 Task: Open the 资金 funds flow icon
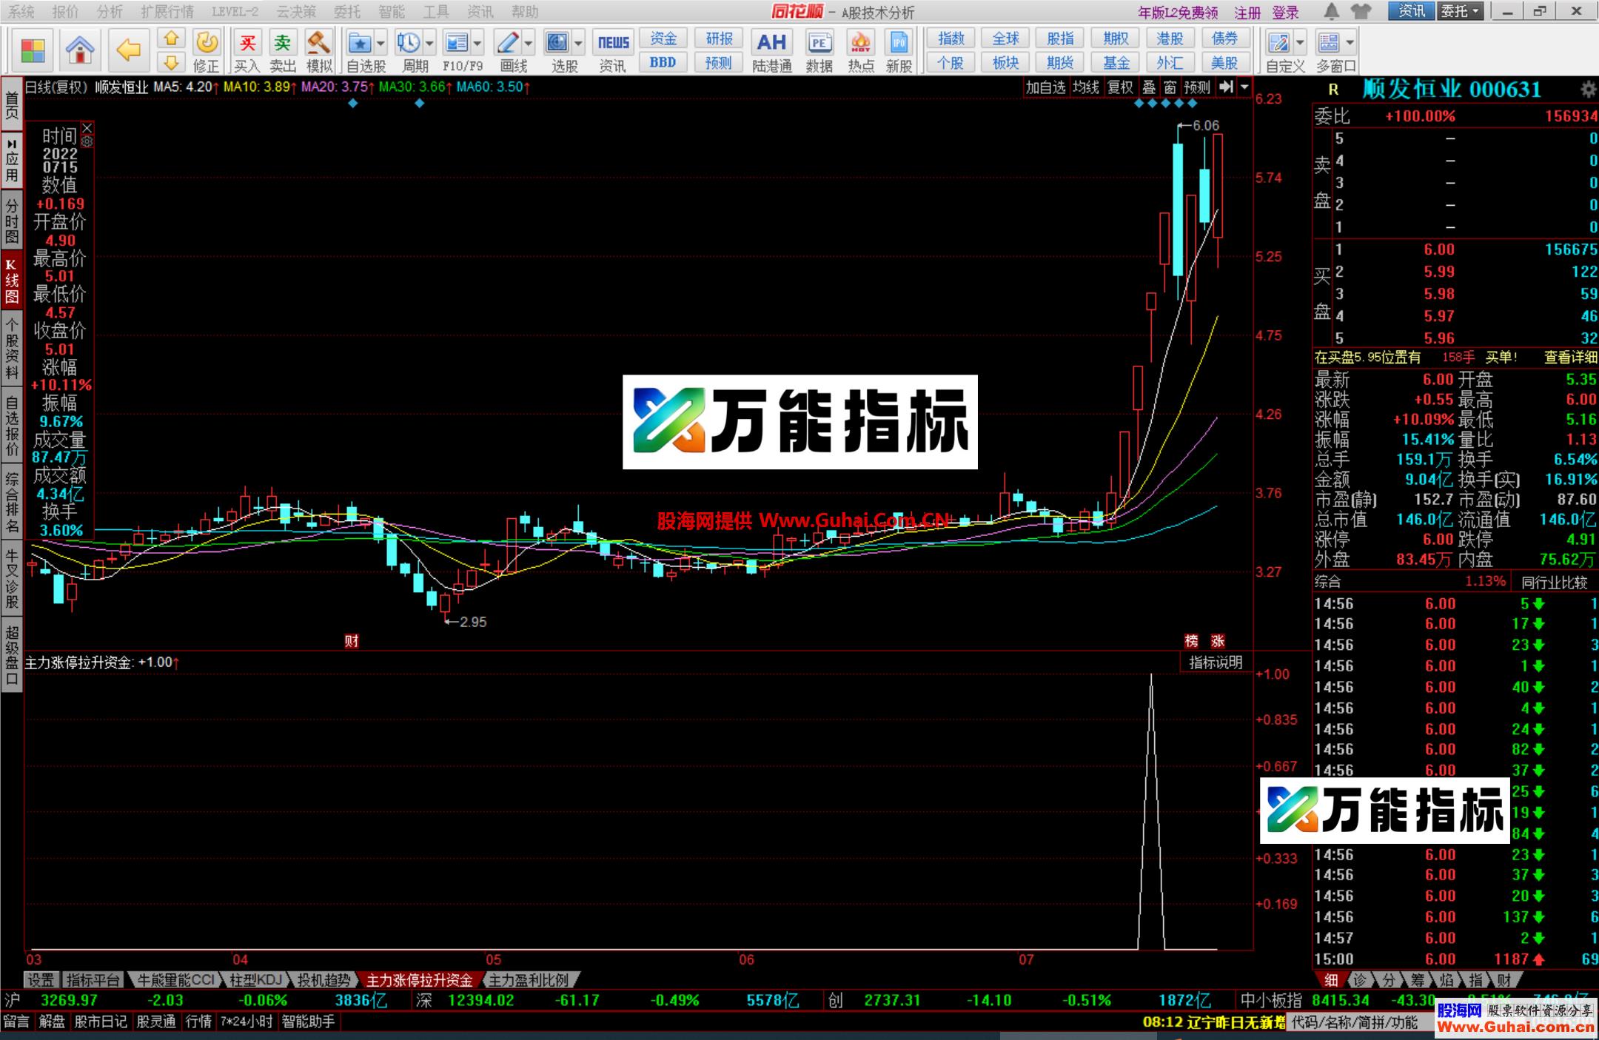pyautogui.click(x=663, y=39)
